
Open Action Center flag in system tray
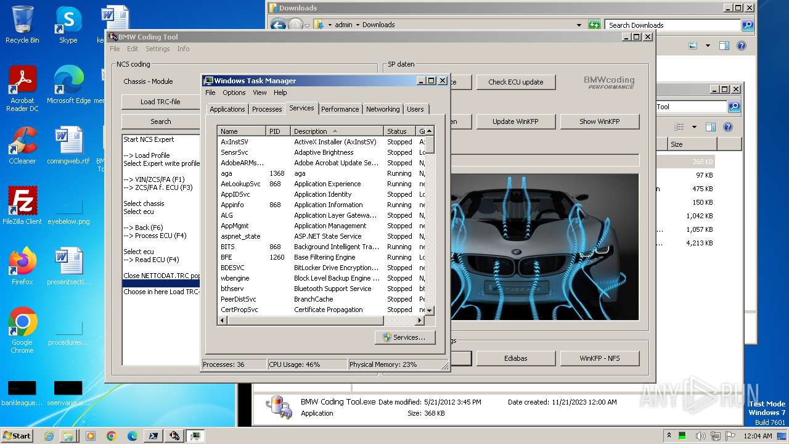(x=730, y=436)
